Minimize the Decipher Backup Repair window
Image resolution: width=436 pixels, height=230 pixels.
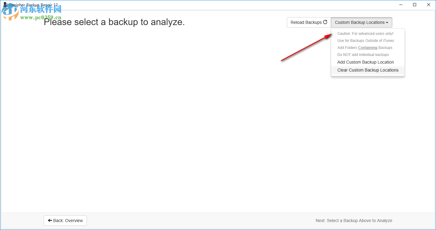tap(401, 5)
